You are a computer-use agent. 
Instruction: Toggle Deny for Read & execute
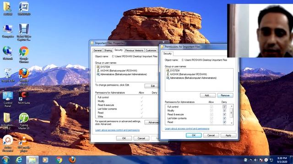(224, 114)
